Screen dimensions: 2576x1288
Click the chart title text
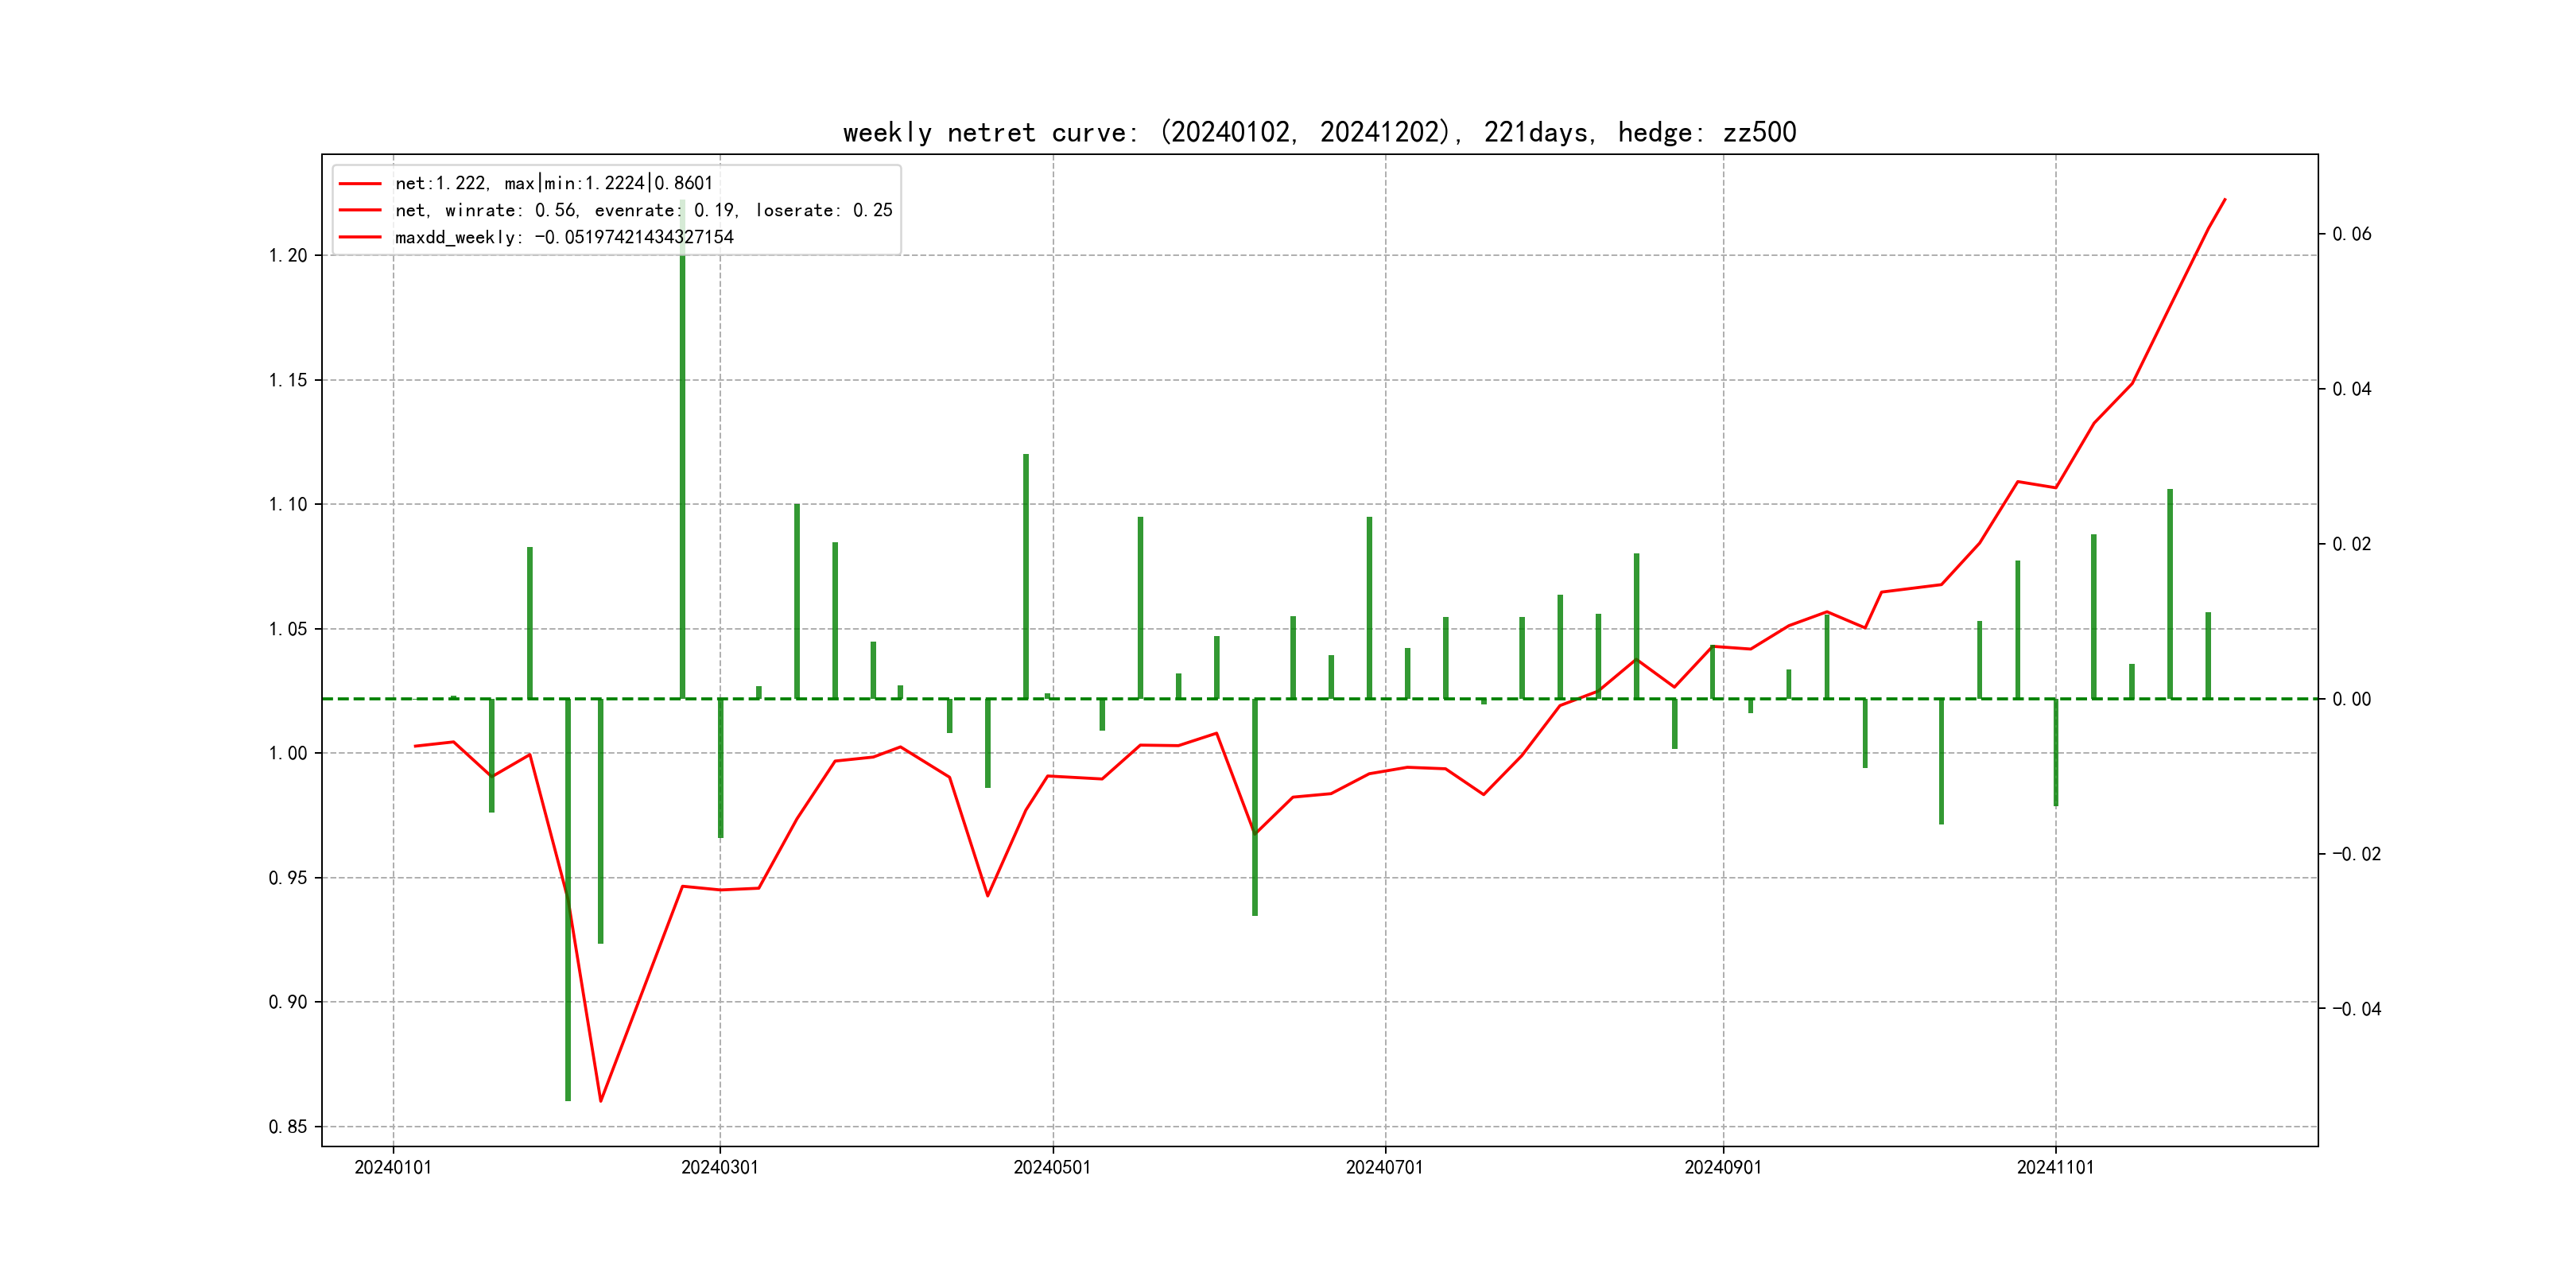pos(1319,133)
